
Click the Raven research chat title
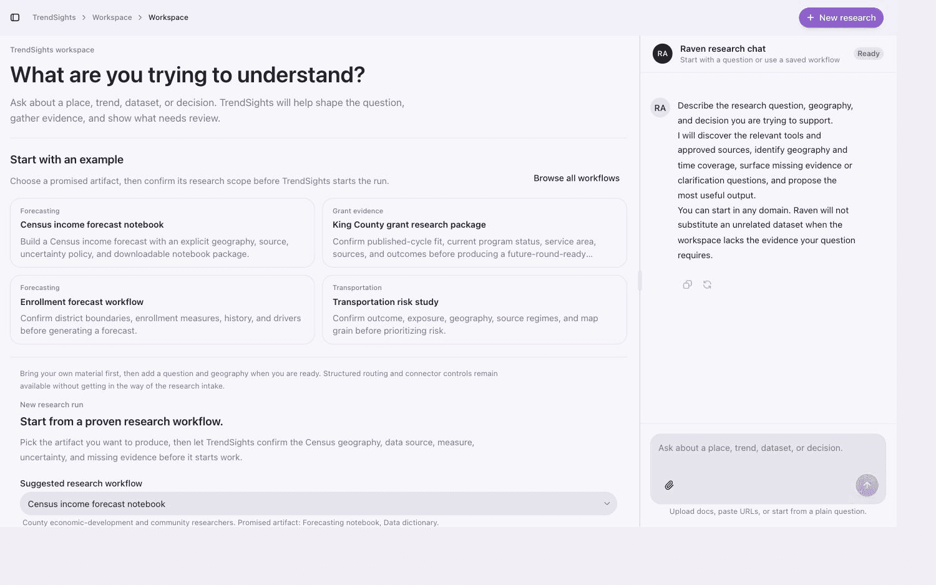tap(723, 49)
